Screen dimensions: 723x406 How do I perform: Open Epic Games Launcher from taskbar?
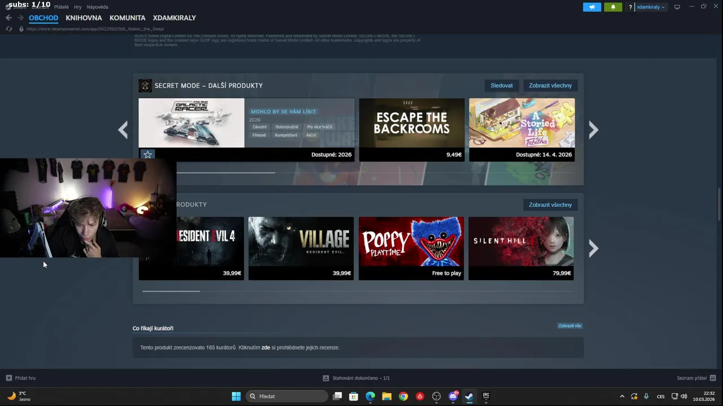click(486, 396)
